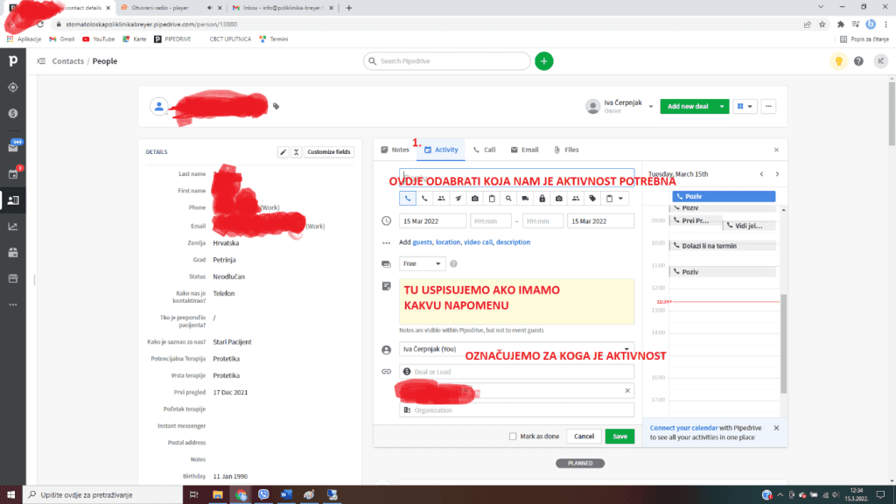This screenshot has width=896, height=504.
Task: Switch to the Activity tab
Action: (x=441, y=150)
